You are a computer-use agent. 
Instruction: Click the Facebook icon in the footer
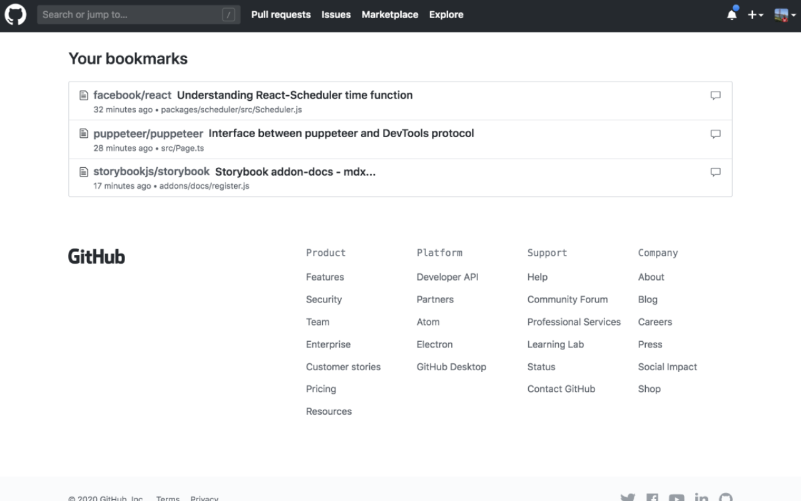tap(651, 497)
